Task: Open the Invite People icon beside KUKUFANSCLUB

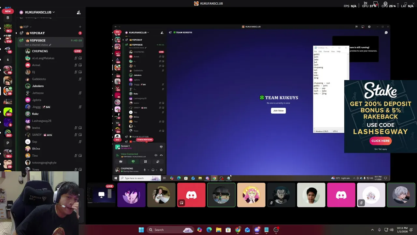Action: (x=79, y=12)
